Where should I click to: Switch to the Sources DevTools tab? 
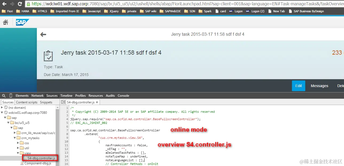tap(52, 96)
